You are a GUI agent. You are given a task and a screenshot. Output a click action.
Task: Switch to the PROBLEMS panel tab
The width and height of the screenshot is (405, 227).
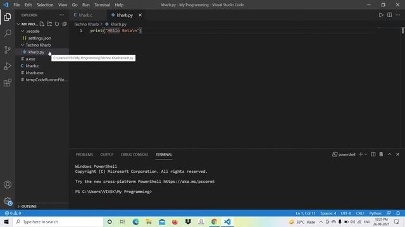pos(84,154)
